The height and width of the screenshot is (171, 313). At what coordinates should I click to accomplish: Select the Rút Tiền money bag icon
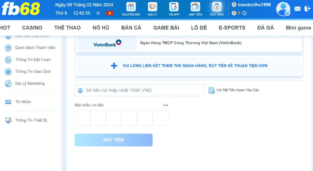tap(217, 7)
